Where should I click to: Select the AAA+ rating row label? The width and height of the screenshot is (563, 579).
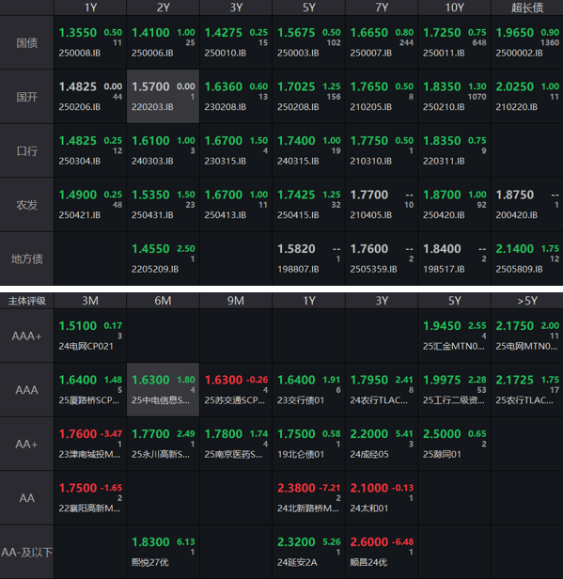[27, 336]
